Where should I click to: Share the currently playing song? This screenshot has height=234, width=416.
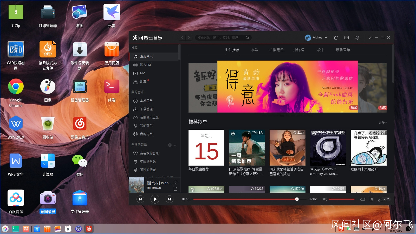click(x=175, y=189)
